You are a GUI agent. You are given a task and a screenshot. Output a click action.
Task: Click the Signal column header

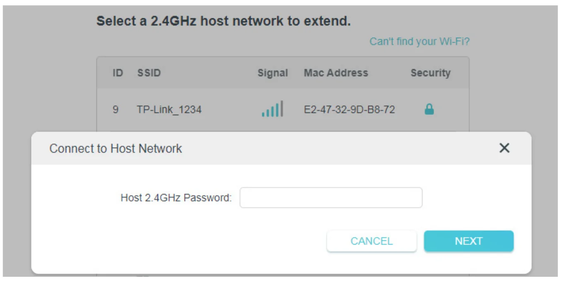pyautogui.click(x=274, y=73)
